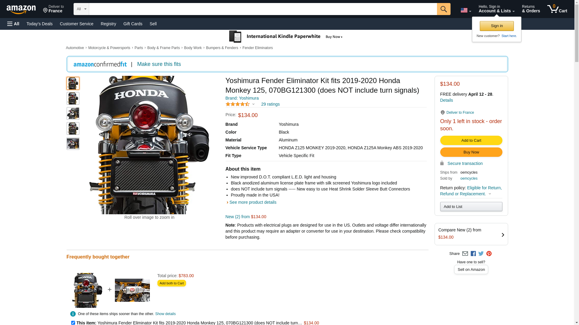This screenshot has width=579, height=325.
Task: Click the Deliver to France location icon
Action: [x=46, y=11]
